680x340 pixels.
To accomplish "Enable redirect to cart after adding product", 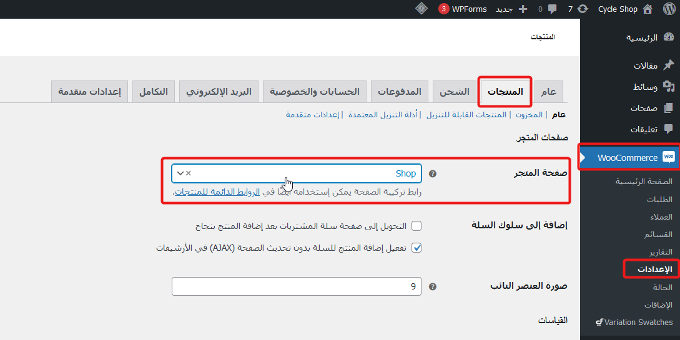I will point(416,226).
